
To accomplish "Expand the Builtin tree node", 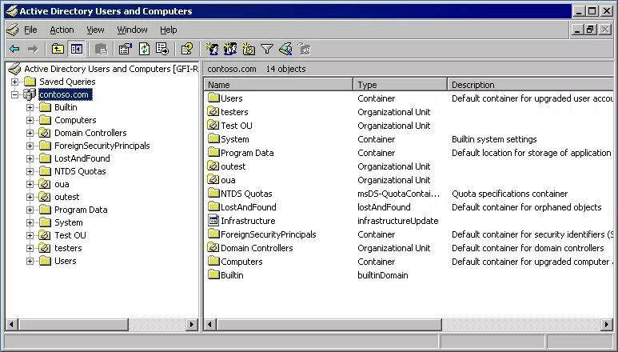I will (30, 108).
